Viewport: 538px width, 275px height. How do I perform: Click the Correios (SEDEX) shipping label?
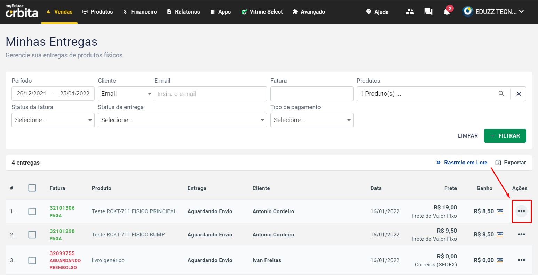[436, 265]
